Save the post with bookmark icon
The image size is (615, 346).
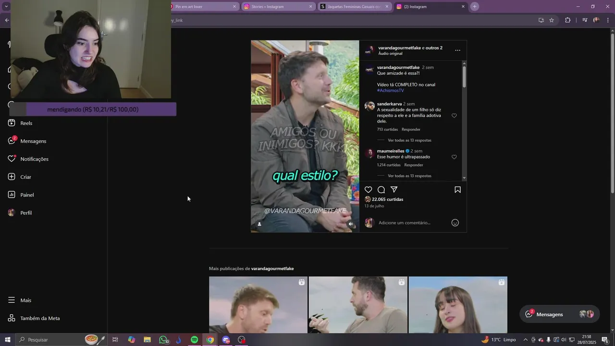point(457,190)
